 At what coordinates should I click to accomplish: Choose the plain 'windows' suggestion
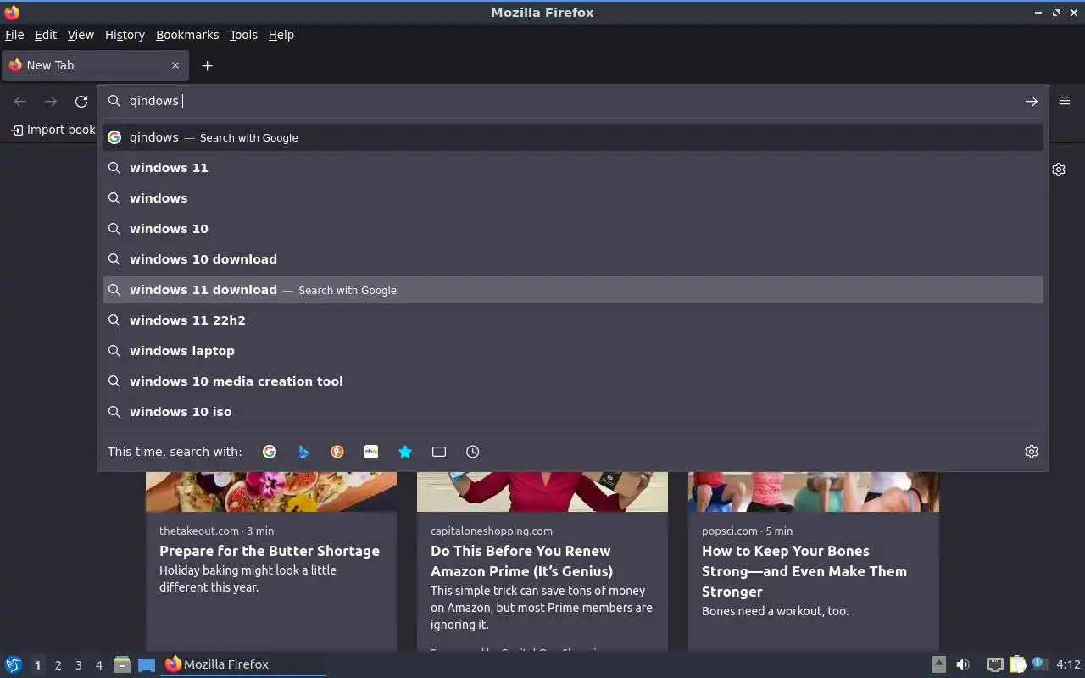coord(573,198)
